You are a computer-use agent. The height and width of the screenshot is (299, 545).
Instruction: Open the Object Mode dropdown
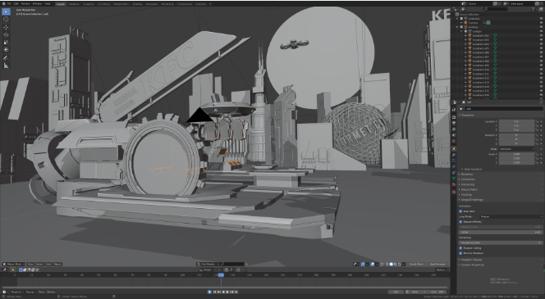point(14,265)
